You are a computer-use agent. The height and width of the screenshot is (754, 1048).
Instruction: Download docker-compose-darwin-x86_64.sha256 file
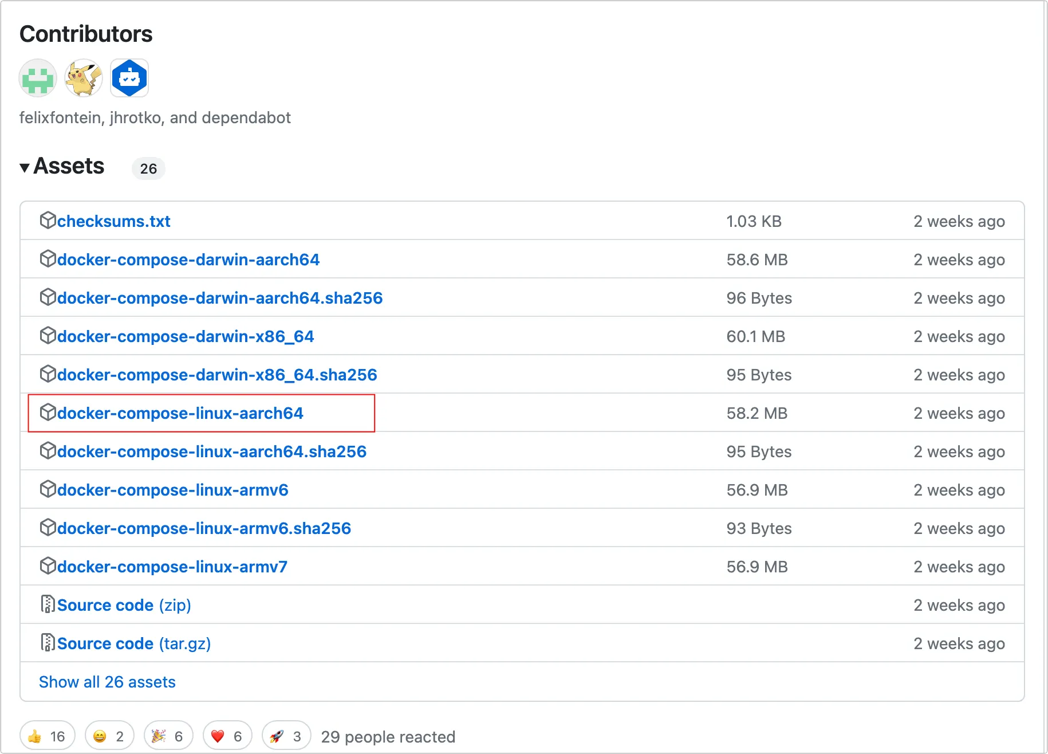click(x=217, y=375)
